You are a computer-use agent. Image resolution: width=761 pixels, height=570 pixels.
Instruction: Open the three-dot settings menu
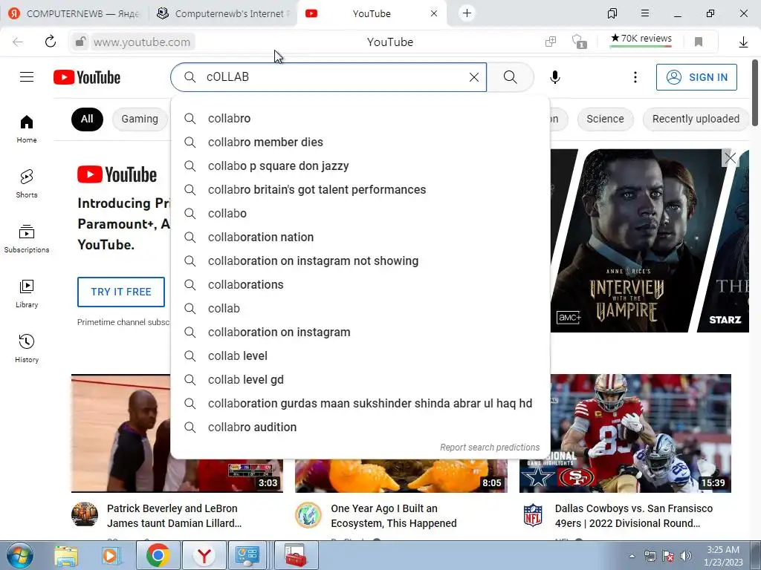635,77
